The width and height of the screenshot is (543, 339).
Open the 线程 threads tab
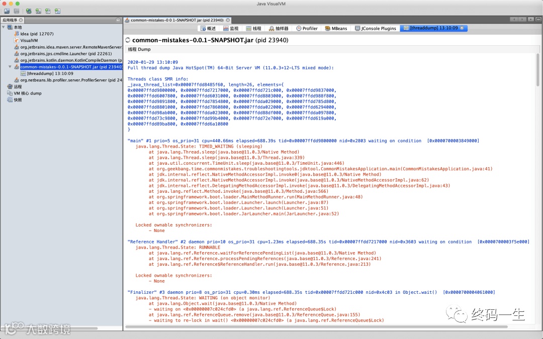tap(254, 28)
